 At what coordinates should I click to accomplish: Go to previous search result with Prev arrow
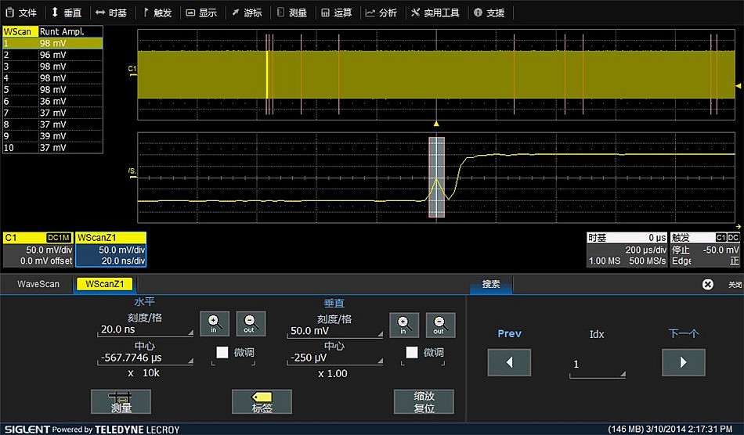[509, 362]
